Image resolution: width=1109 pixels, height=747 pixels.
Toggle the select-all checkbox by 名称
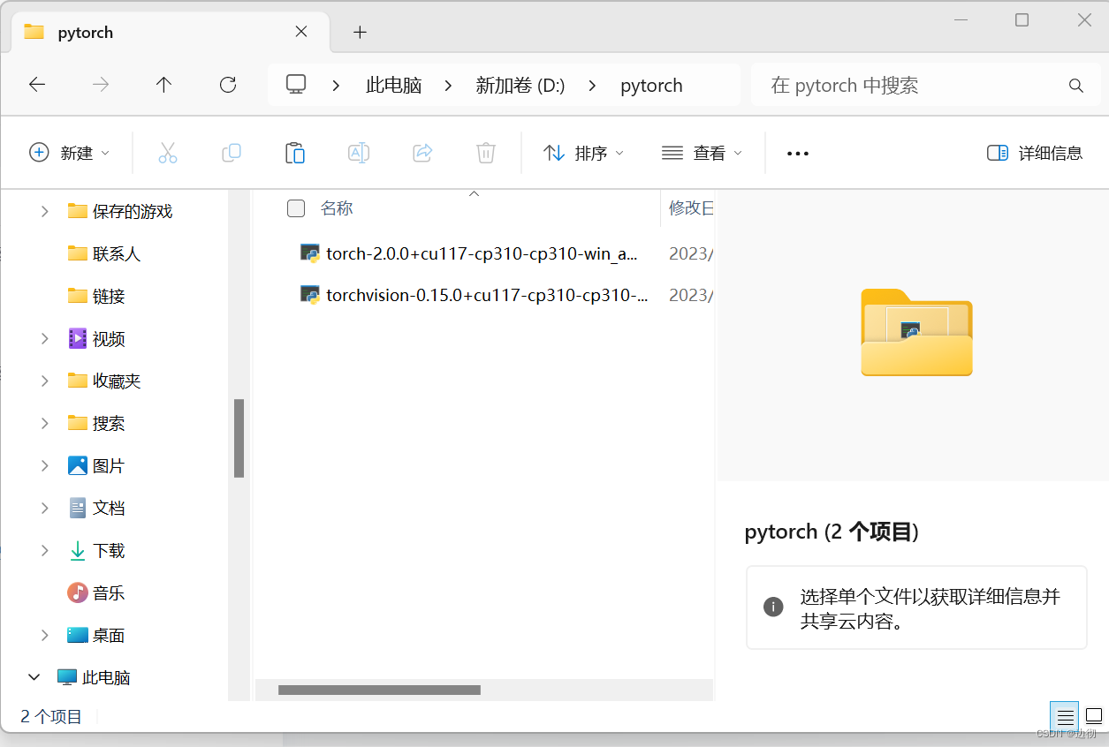coord(296,208)
